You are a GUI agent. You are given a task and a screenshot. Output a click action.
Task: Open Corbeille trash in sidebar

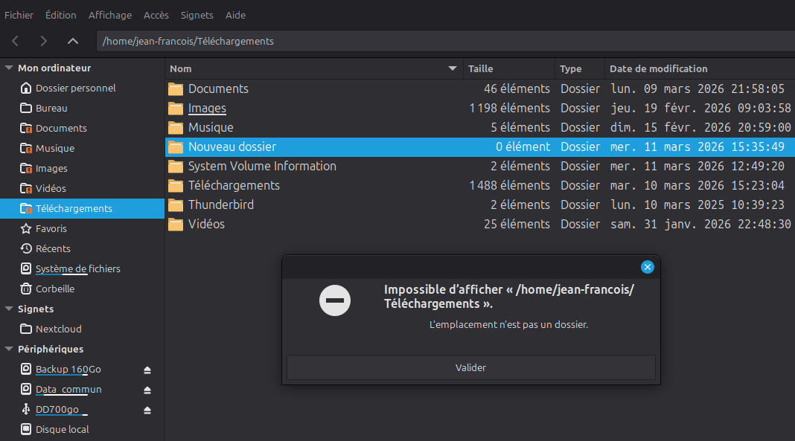point(55,289)
